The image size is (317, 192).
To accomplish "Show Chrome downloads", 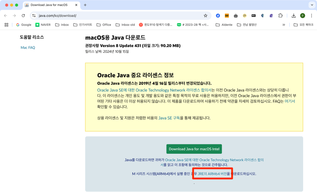I will coord(294,16).
